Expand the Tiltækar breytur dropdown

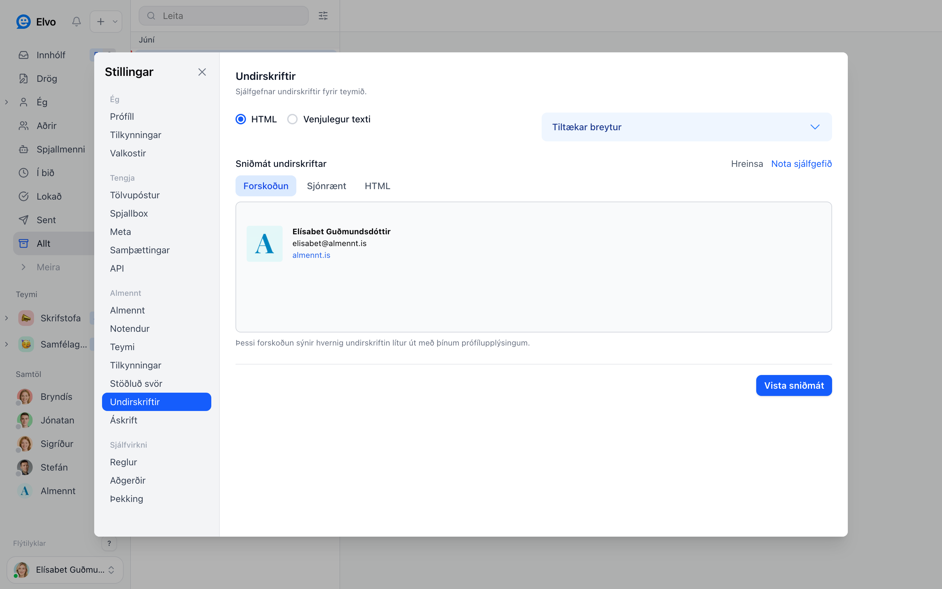tap(687, 127)
